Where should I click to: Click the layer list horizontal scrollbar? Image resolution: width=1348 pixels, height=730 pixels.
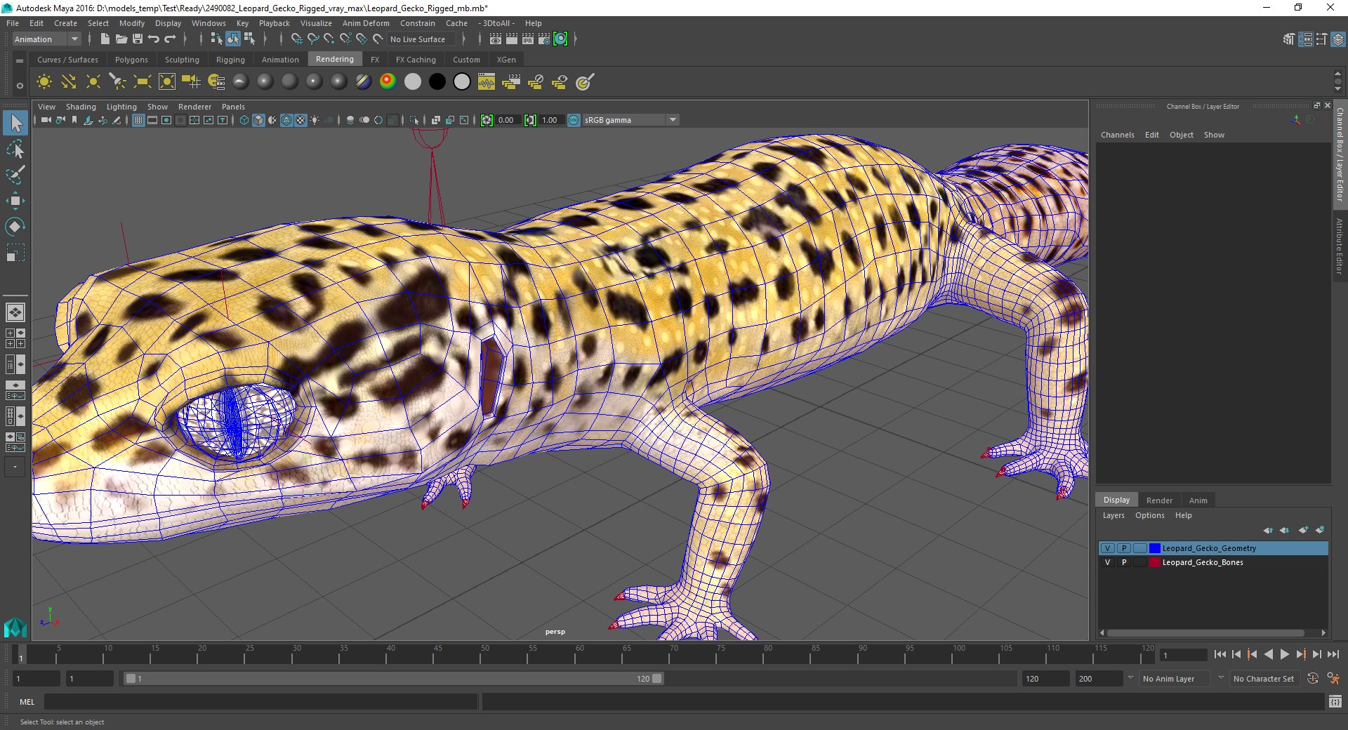click(x=1205, y=632)
